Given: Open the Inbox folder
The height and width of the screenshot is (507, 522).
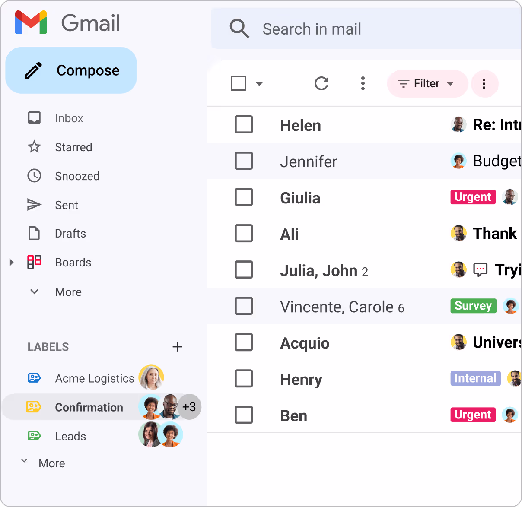Looking at the screenshot, I should click(x=69, y=118).
